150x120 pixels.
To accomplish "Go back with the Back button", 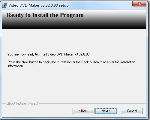I will (x=83, y=111).
